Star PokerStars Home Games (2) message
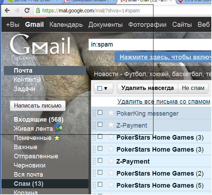The image size is (212, 195). pyautogui.click(x=111, y=173)
